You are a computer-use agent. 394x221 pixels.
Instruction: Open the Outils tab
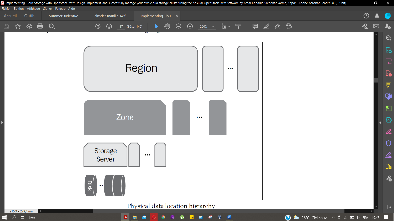coord(30,16)
